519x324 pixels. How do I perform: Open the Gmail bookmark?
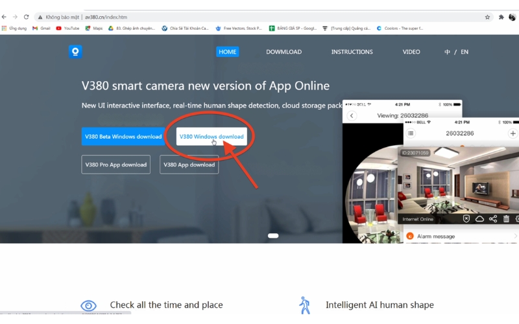(x=42, y=29)
